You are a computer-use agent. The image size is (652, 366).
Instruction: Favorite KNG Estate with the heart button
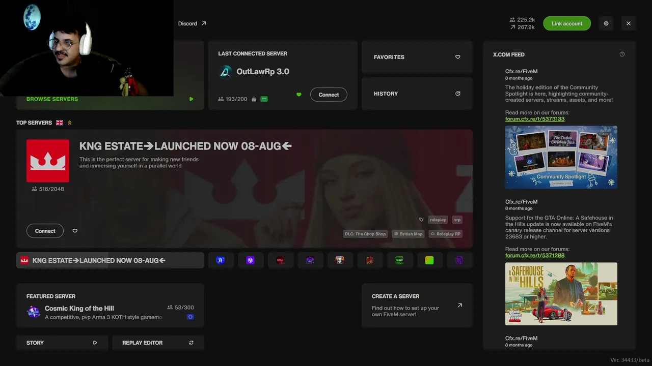coord(75,231)
